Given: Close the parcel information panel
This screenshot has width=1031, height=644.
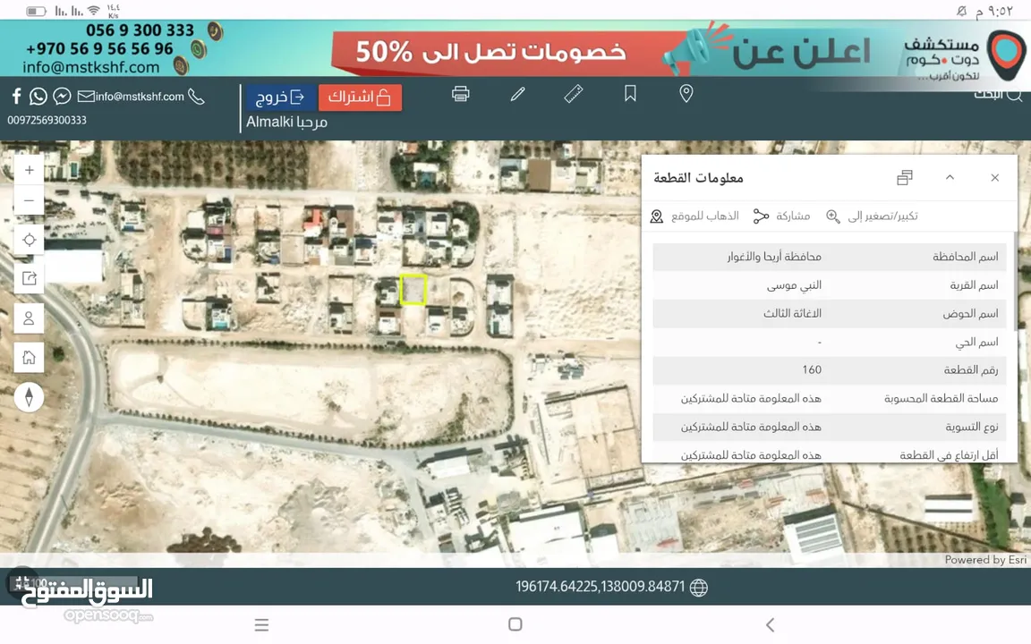Looking at the screenshot, I should click(995, 177).
